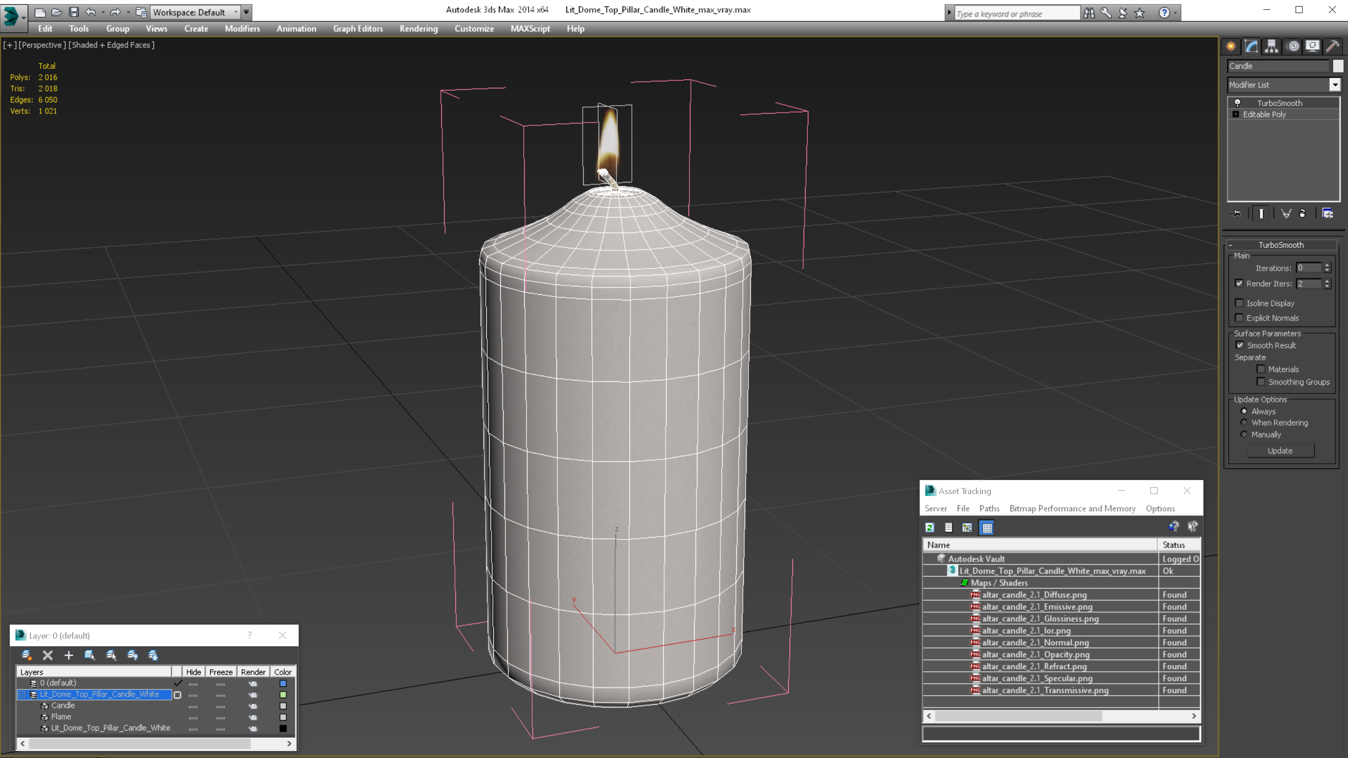Click the Update button
This screenshot has width=1348, height=758.
(x=1281, y=451)
